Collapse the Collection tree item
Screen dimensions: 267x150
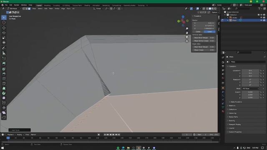pos(225,15)
